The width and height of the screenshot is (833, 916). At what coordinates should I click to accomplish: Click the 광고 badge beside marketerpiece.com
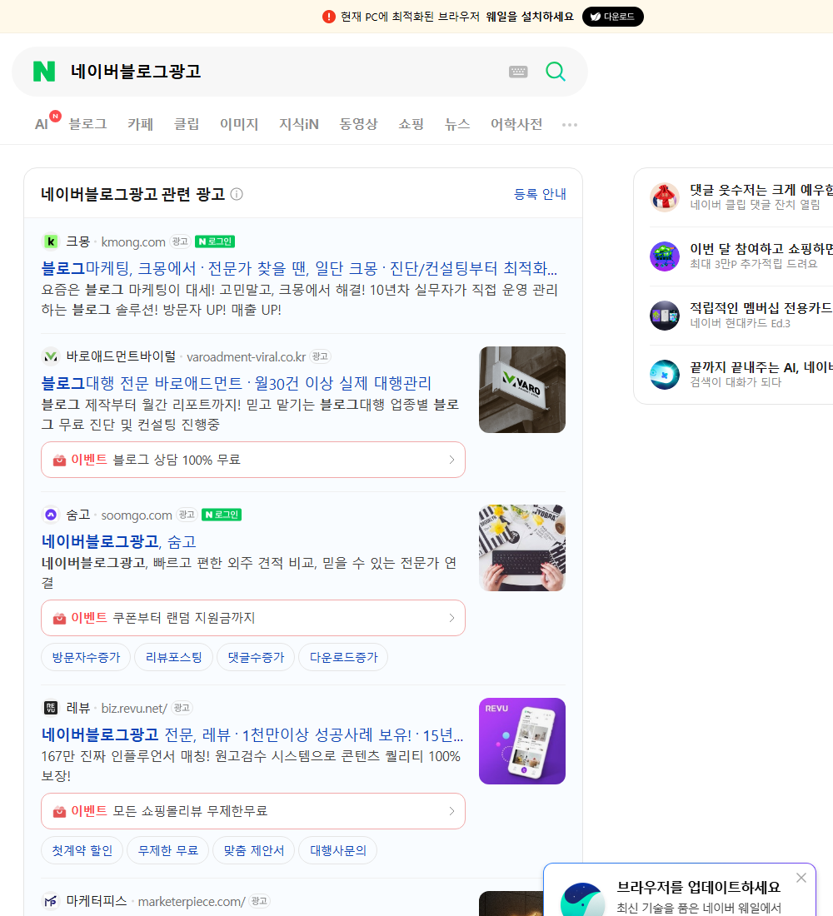pos(259,901)
